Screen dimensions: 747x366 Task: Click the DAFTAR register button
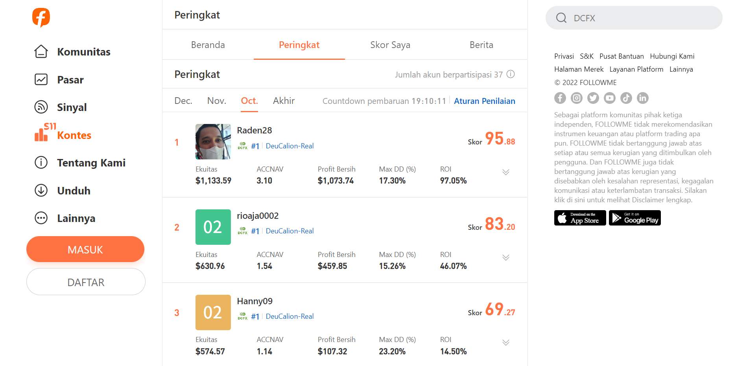(x=86, y=282)
